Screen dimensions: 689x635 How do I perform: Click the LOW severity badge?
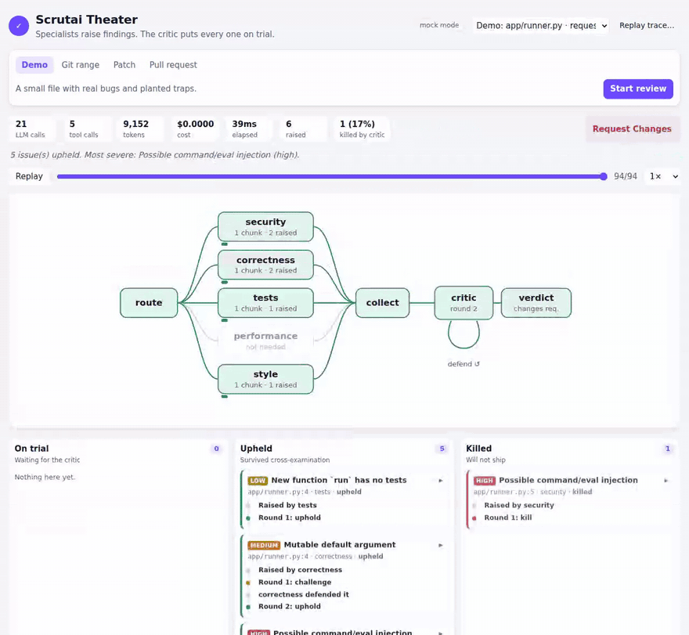(x=258, y=481)
